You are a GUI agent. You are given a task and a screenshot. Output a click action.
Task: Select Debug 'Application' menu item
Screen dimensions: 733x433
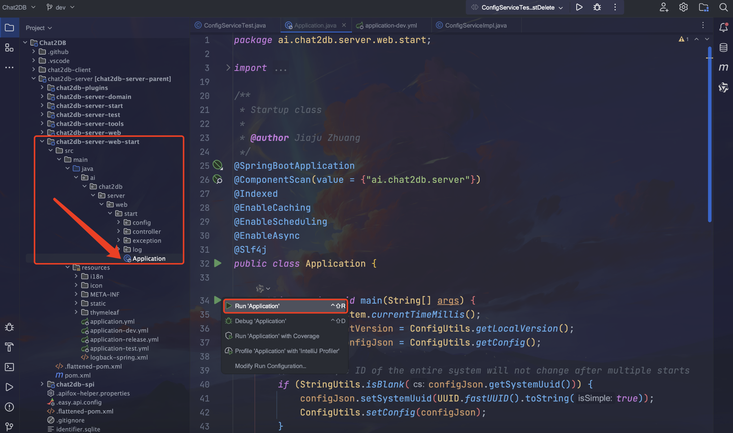(285, 321)
